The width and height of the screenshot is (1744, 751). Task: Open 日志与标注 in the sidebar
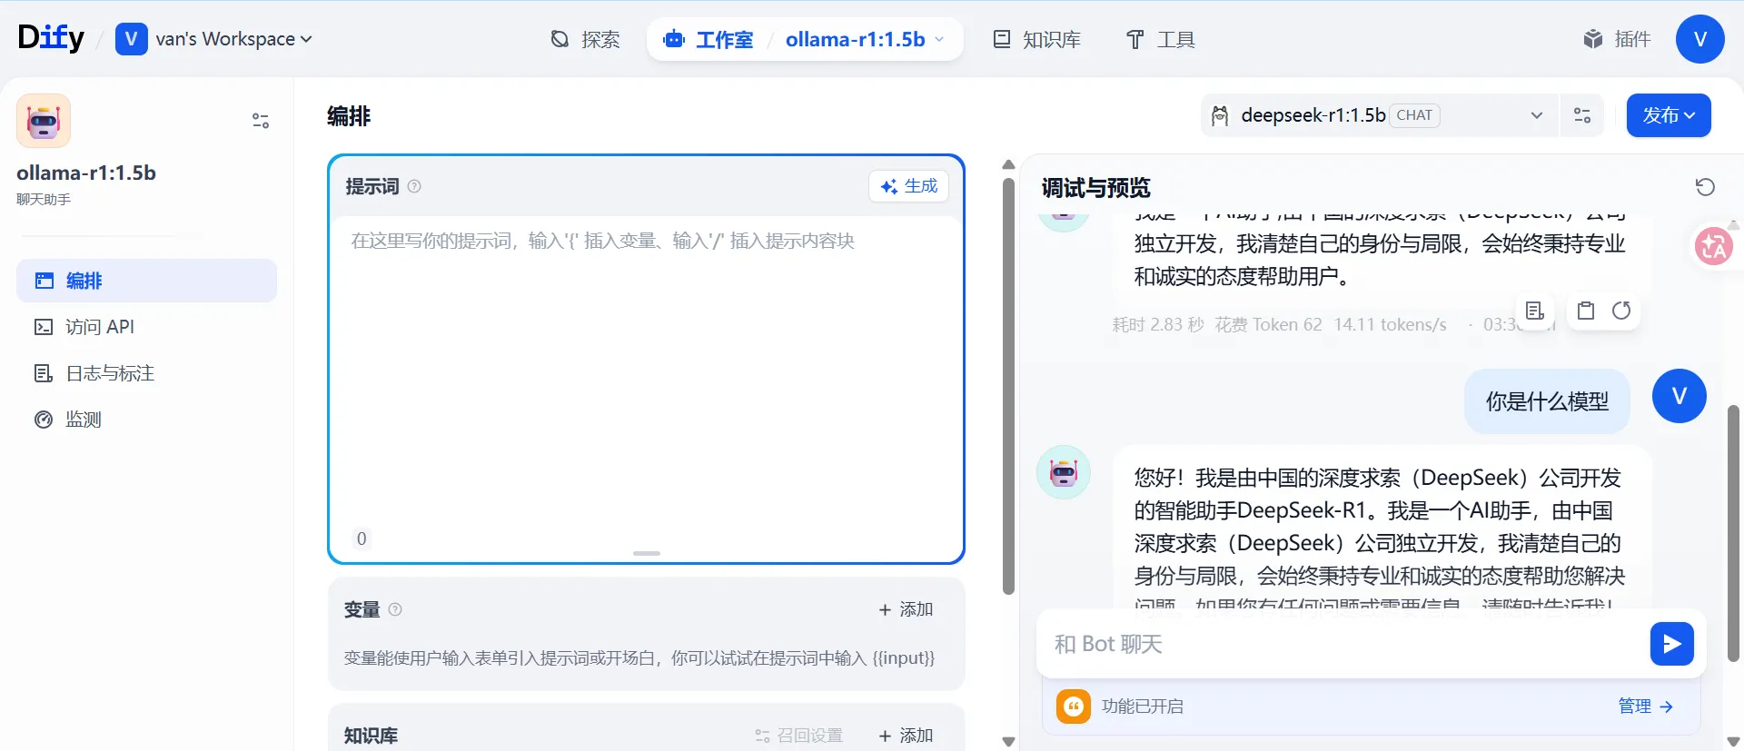146,373
